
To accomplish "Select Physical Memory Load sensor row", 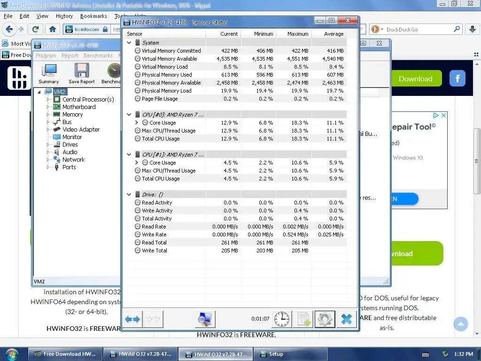I will (x=236, y=91).
